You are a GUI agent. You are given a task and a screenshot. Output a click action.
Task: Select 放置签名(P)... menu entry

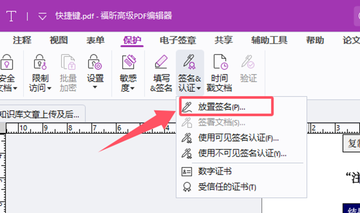coord(221,107)
